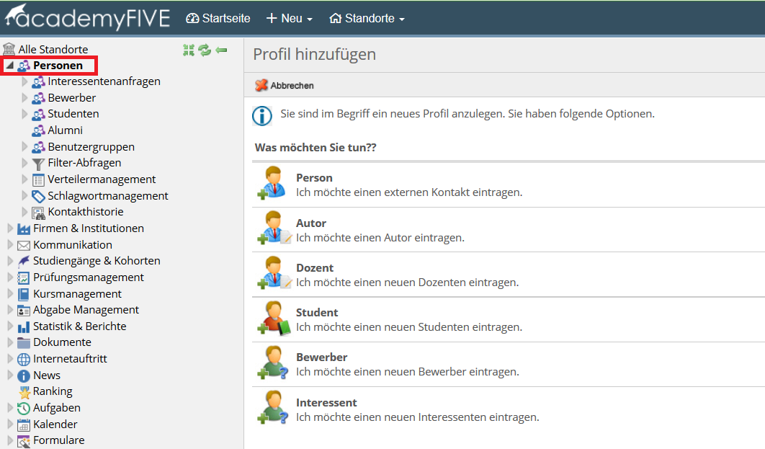The width and height of the screenshot is (765, 449).
Task: Open Interessentenanfragen tree item
Action: tap(104, 81)
